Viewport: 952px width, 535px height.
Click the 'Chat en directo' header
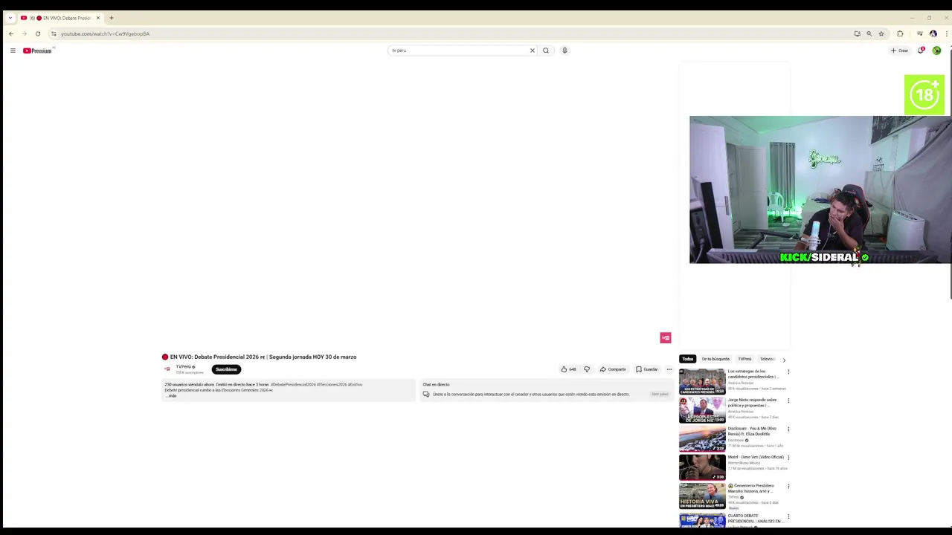436,384
